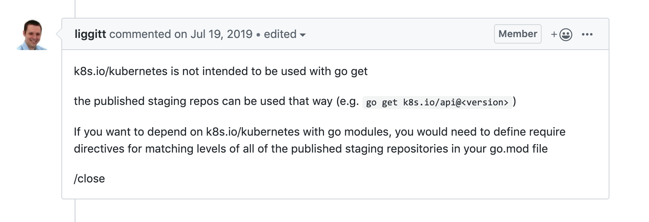Viewport: 649px width, 222px height.
Task: Open the liggitt username link
Action: point(90,34)
